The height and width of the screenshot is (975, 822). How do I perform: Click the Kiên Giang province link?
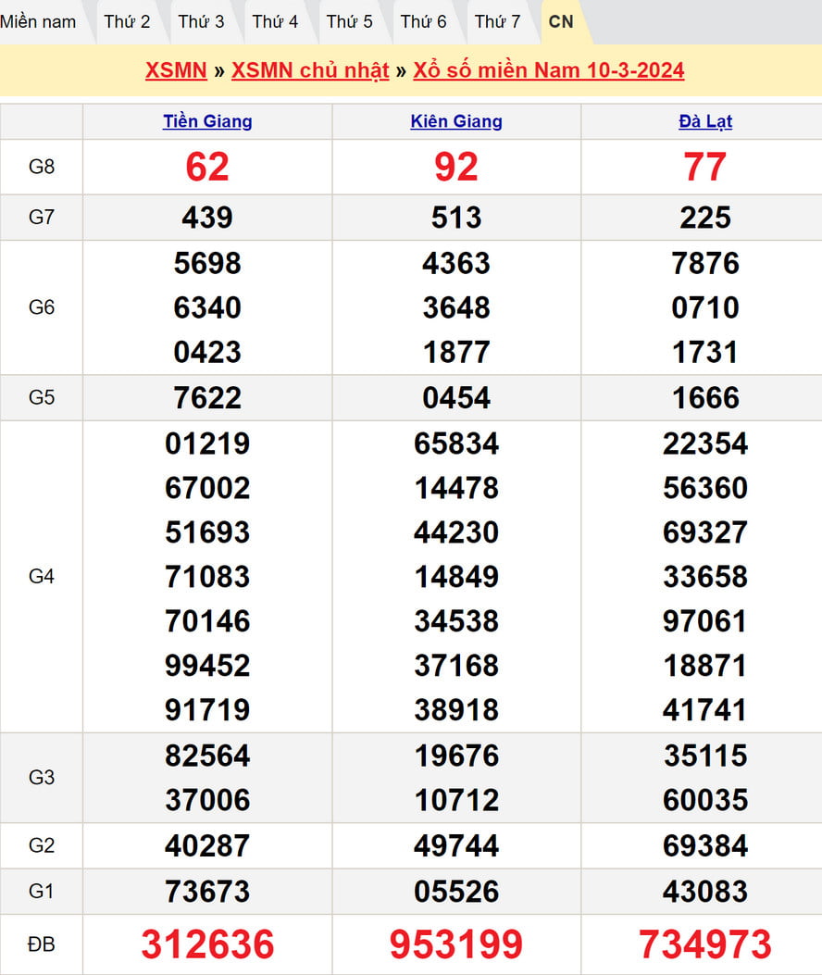tap(456, 121)
